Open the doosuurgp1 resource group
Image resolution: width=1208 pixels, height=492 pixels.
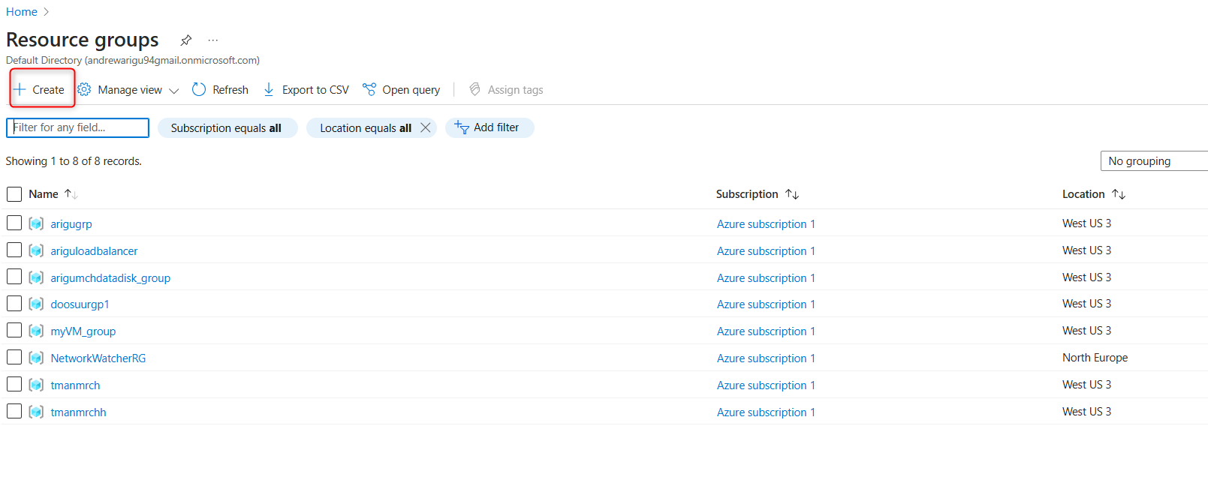click(80, 304)
